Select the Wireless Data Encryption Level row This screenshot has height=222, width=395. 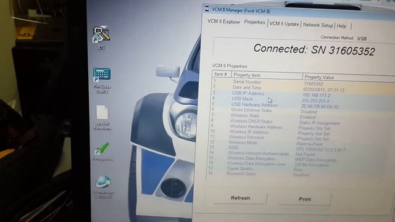(x=300, y=164)
